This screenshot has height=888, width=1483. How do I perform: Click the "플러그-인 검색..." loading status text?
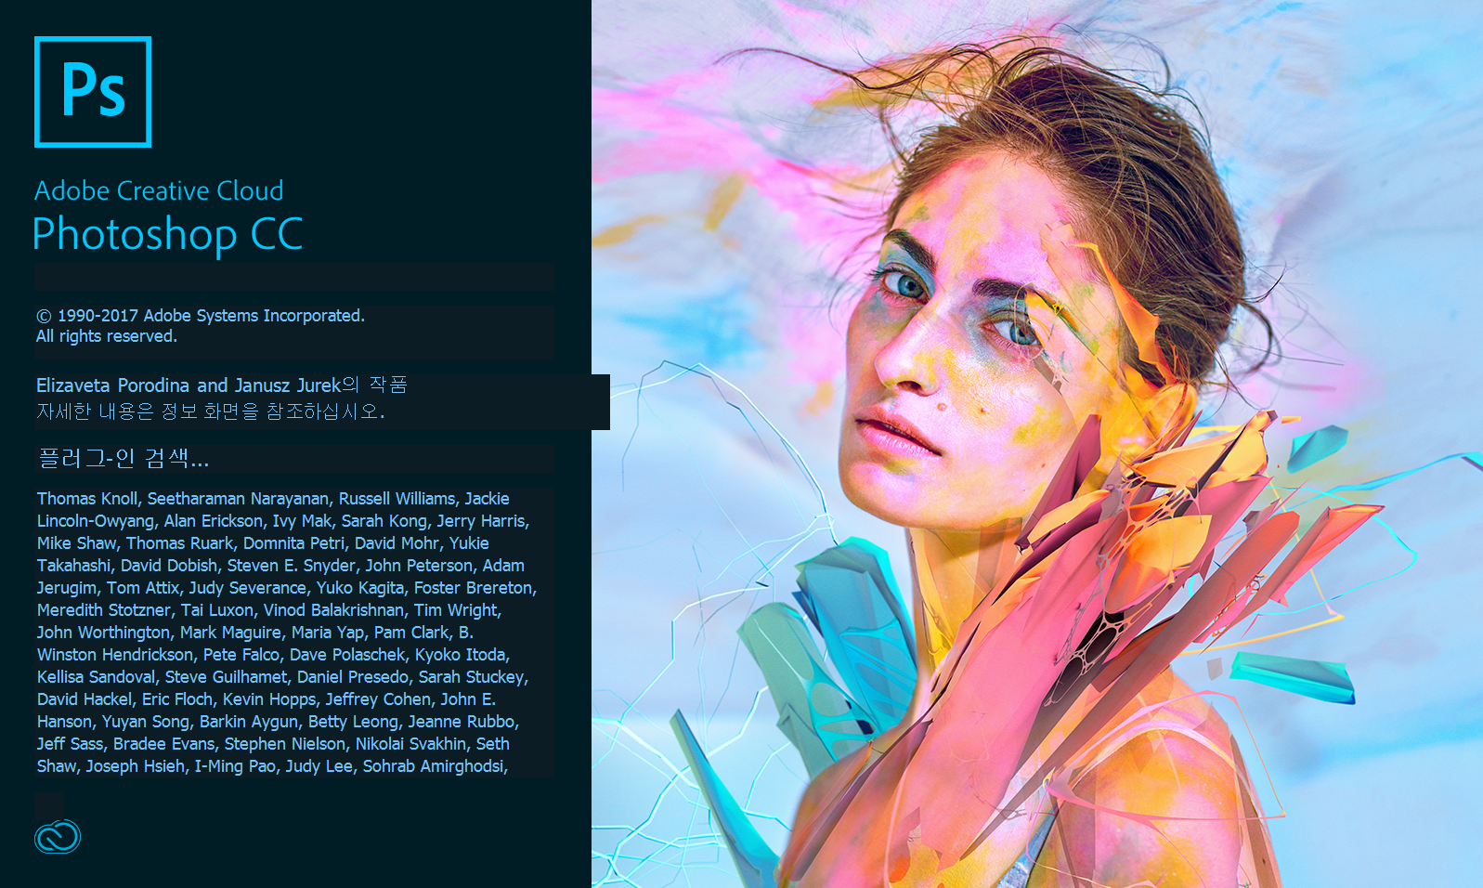(x=124, y=458)
